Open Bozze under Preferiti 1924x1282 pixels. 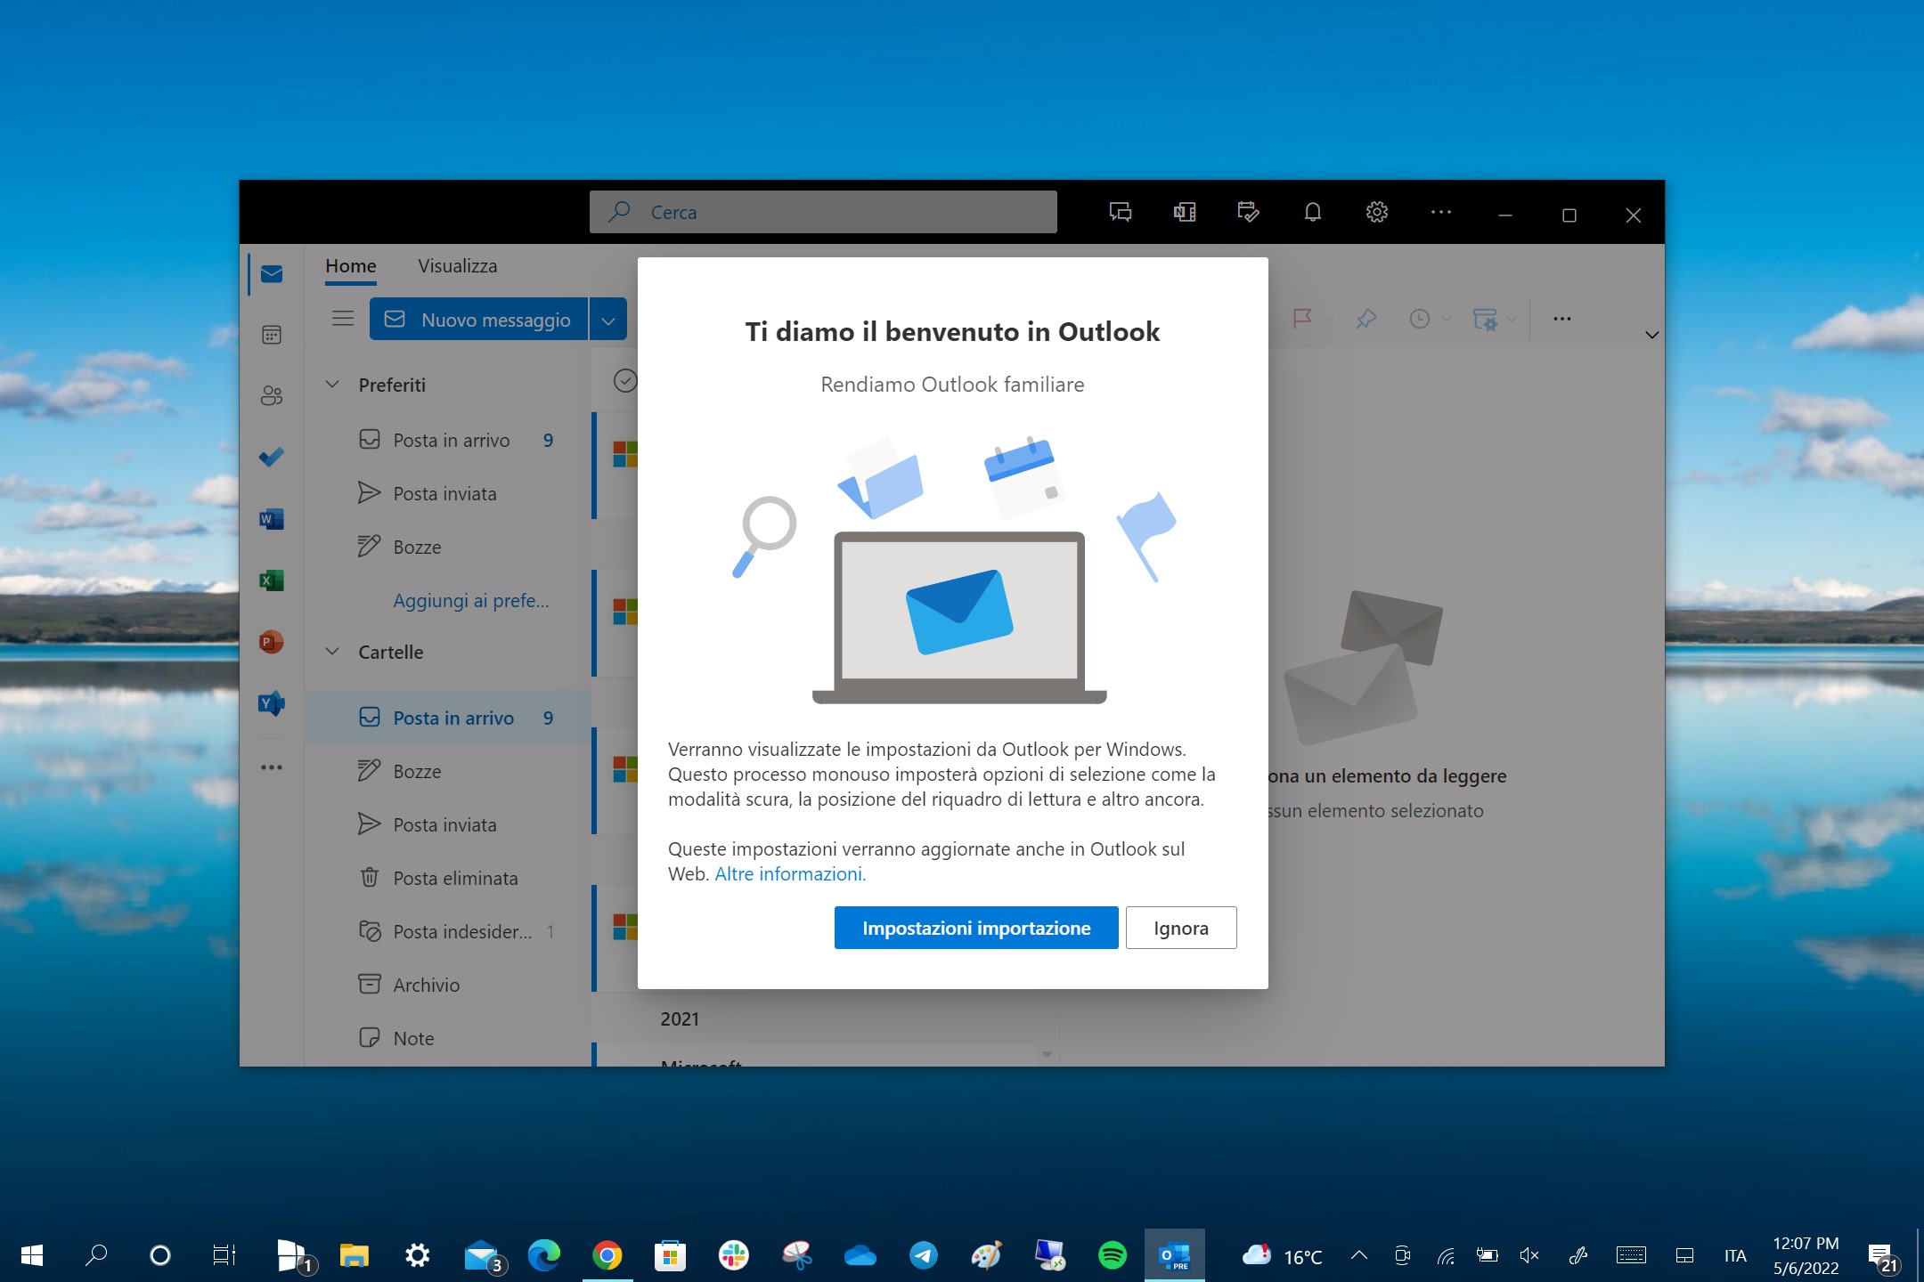pos(448,547)
